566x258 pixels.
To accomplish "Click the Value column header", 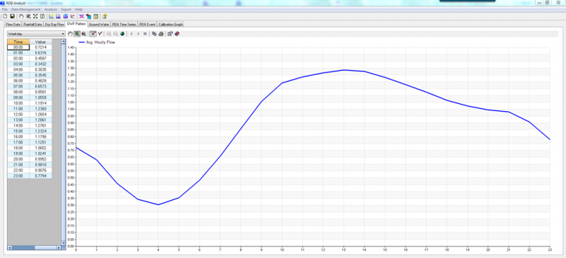I will click(40, 42).
